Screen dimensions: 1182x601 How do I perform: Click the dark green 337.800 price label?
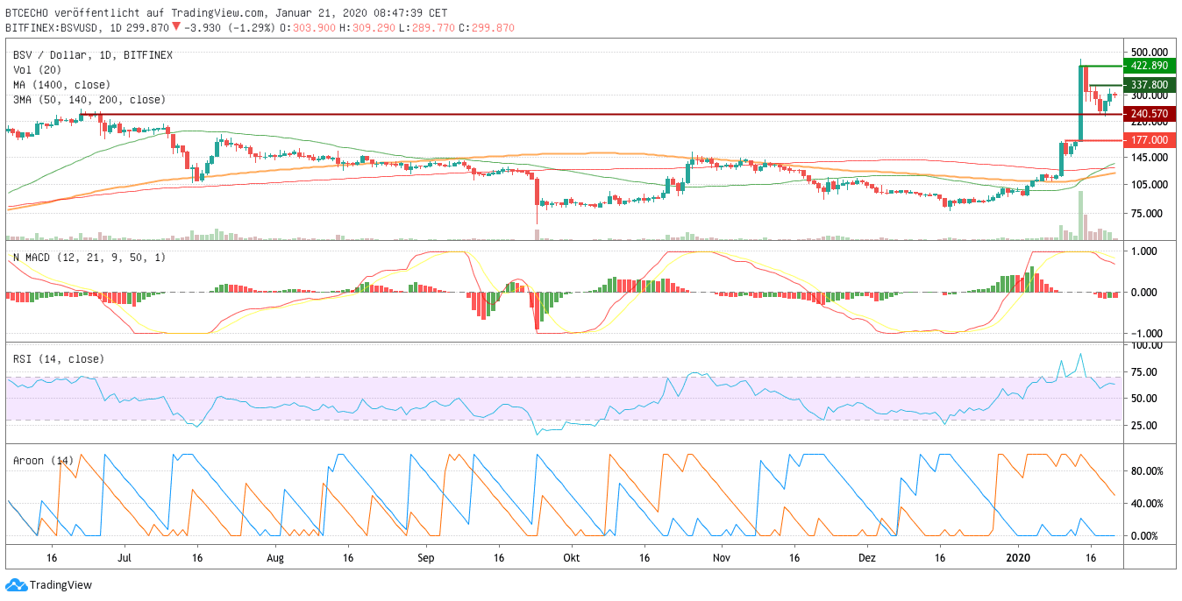pos(1149,85)
